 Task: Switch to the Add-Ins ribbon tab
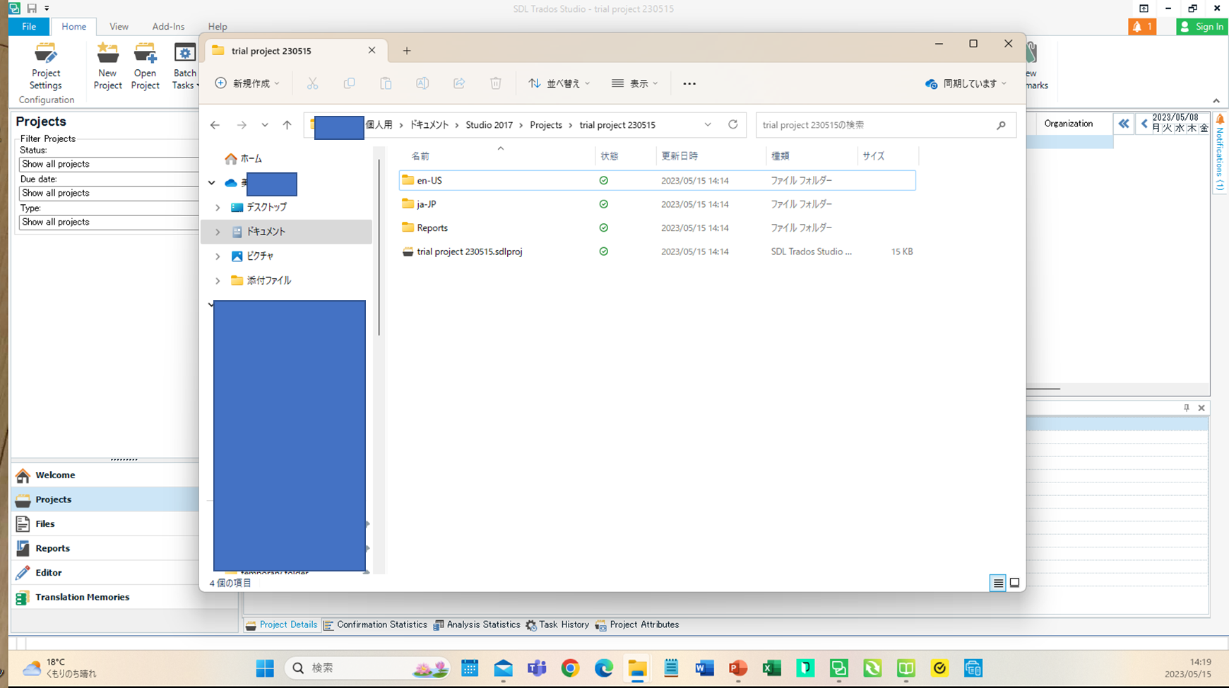click(168, 27)
